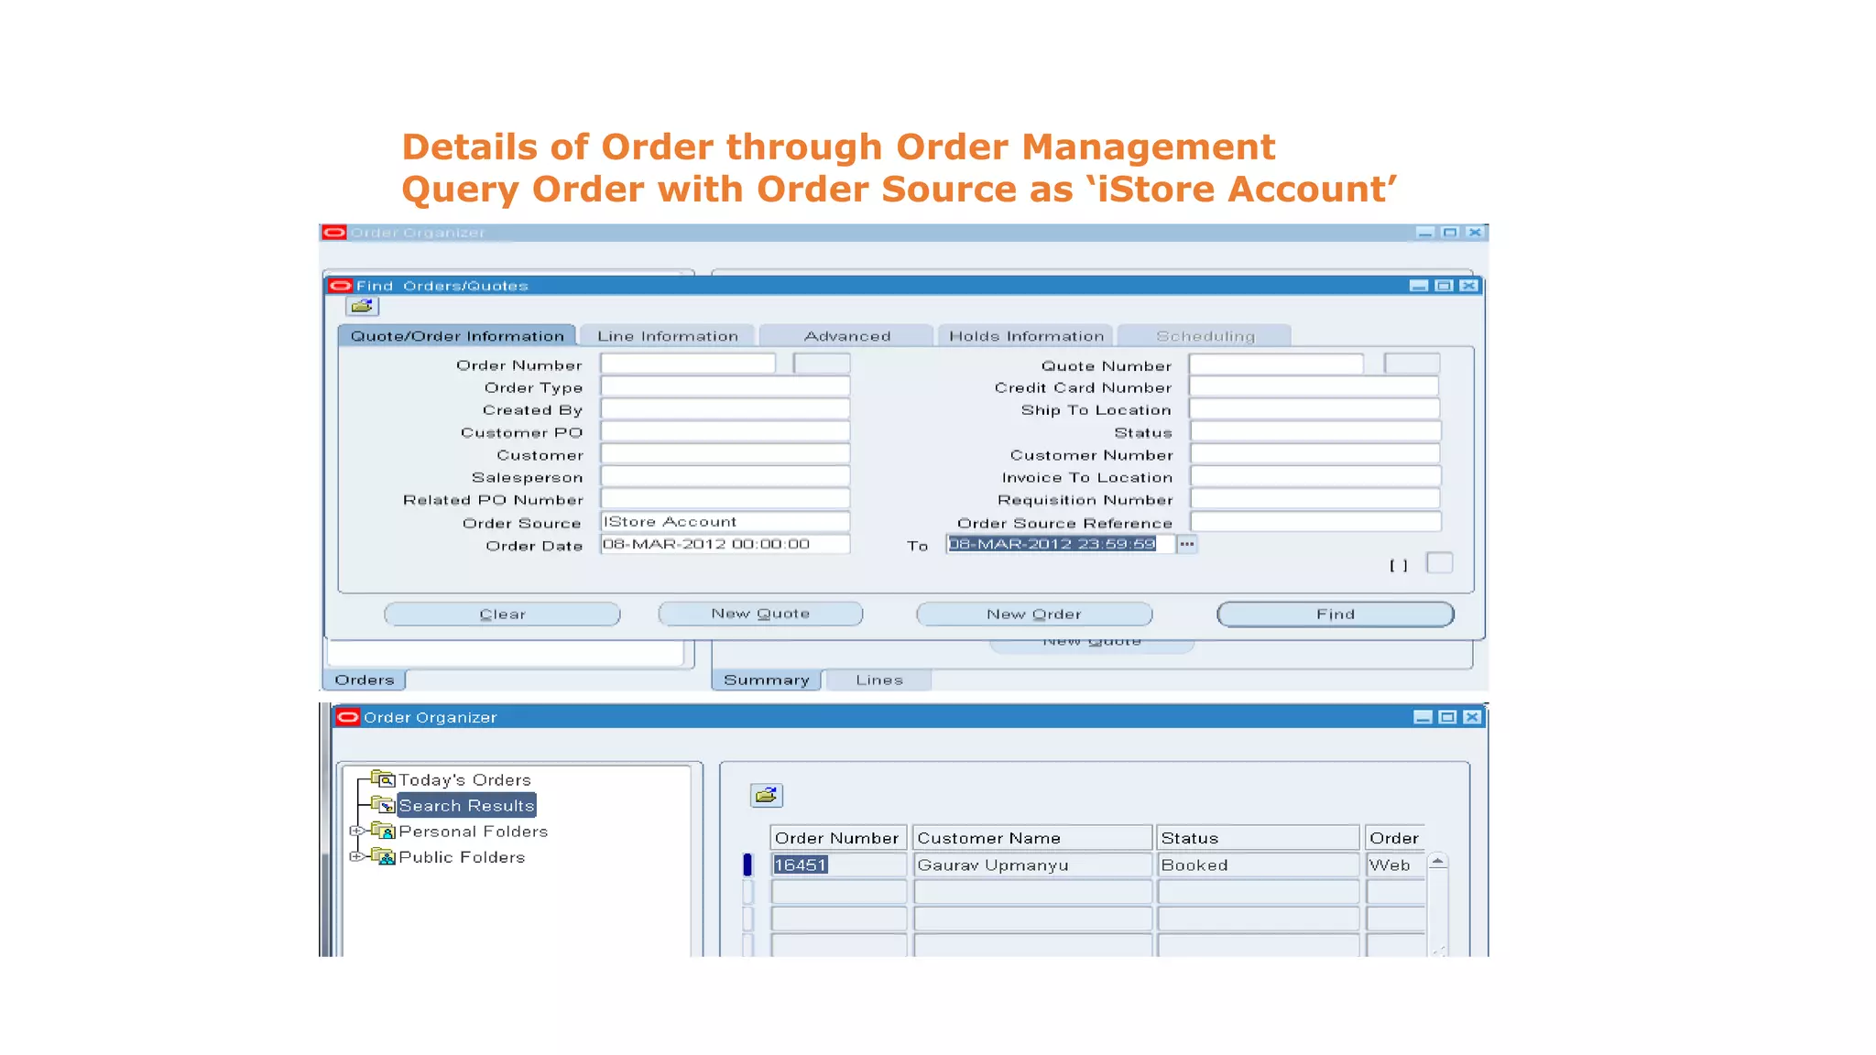
Task: Click the Customer PO field
Action: (725, 431)
